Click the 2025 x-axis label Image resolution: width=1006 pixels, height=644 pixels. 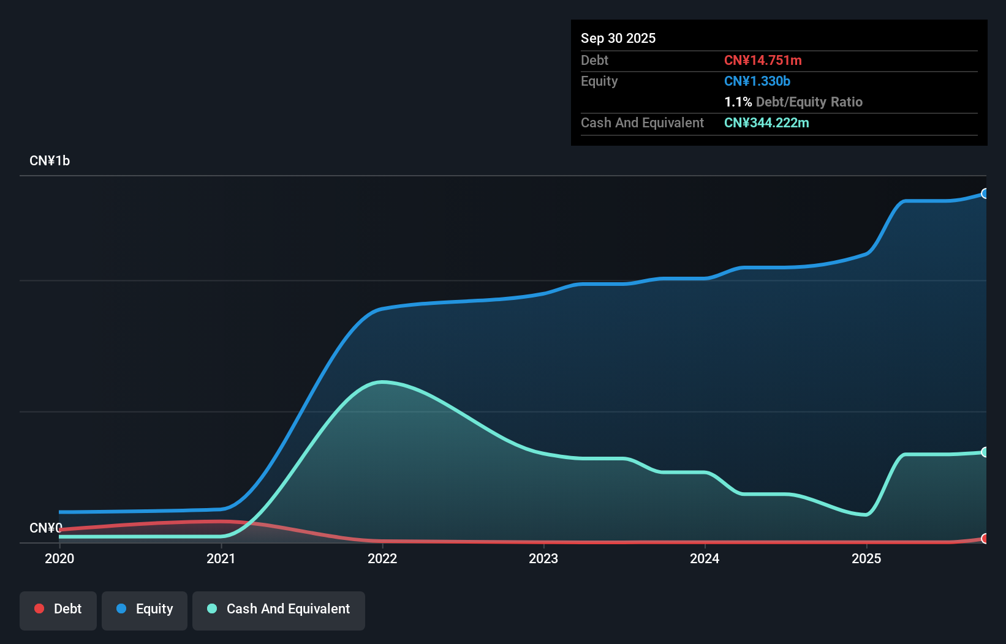click(866, 558)
